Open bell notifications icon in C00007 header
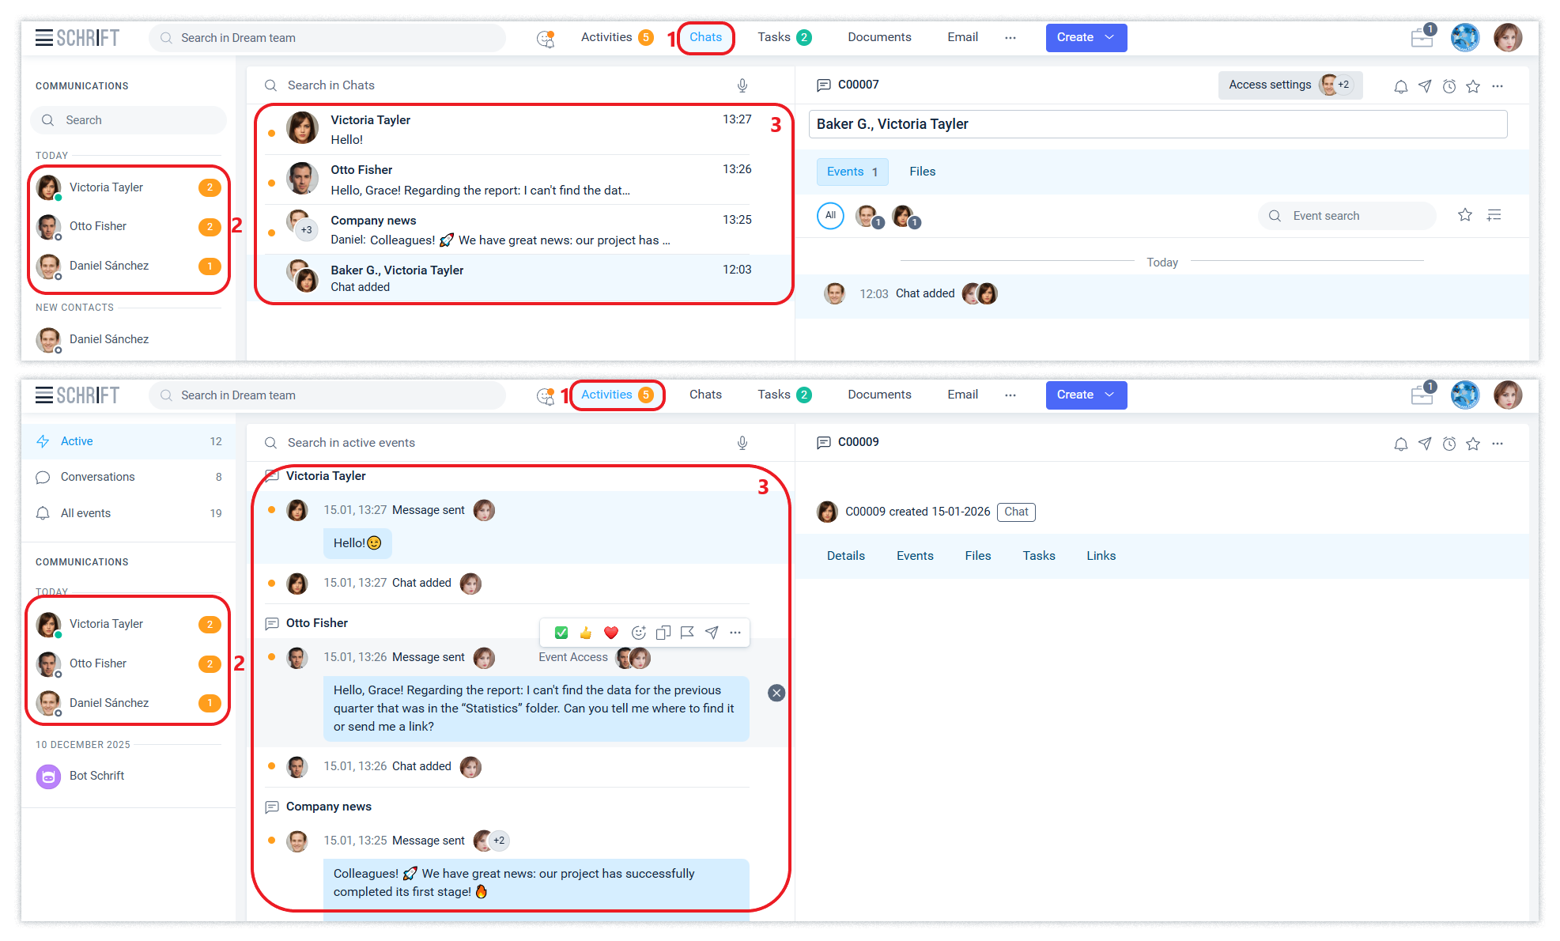Screen dimensions: 1560x941 (x=1400, y=86)
